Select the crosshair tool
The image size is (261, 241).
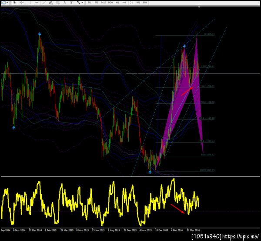click(22, 3)
